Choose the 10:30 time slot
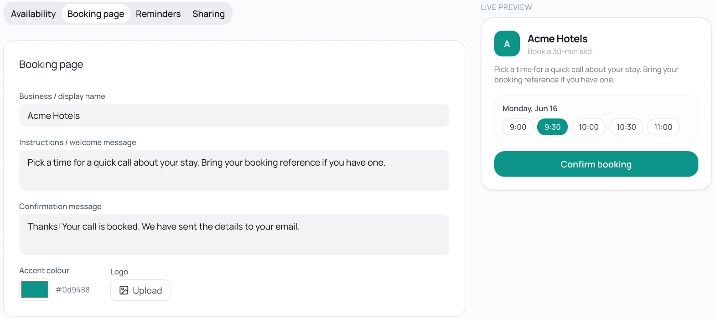Viewport: 715px width, 319px height. pyautogui.click(x=627, y=127)
